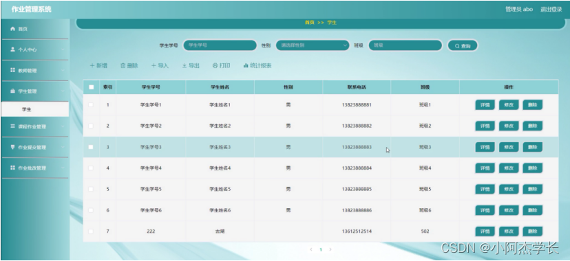Check the box for row 学生学号2
Viewport: 570px width, 261px height.
click(91, 126)
